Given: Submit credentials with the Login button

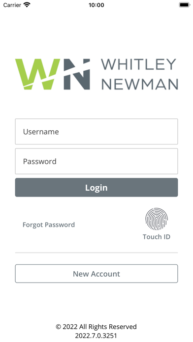Looking at the screenshot, I should coord(96,188).
